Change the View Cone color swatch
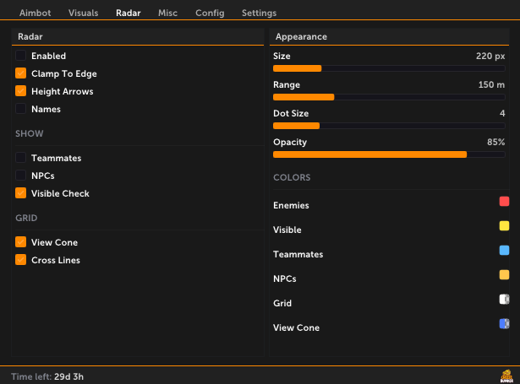 [504, 324]
